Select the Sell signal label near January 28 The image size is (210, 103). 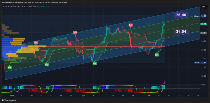(x=75, y=32)
